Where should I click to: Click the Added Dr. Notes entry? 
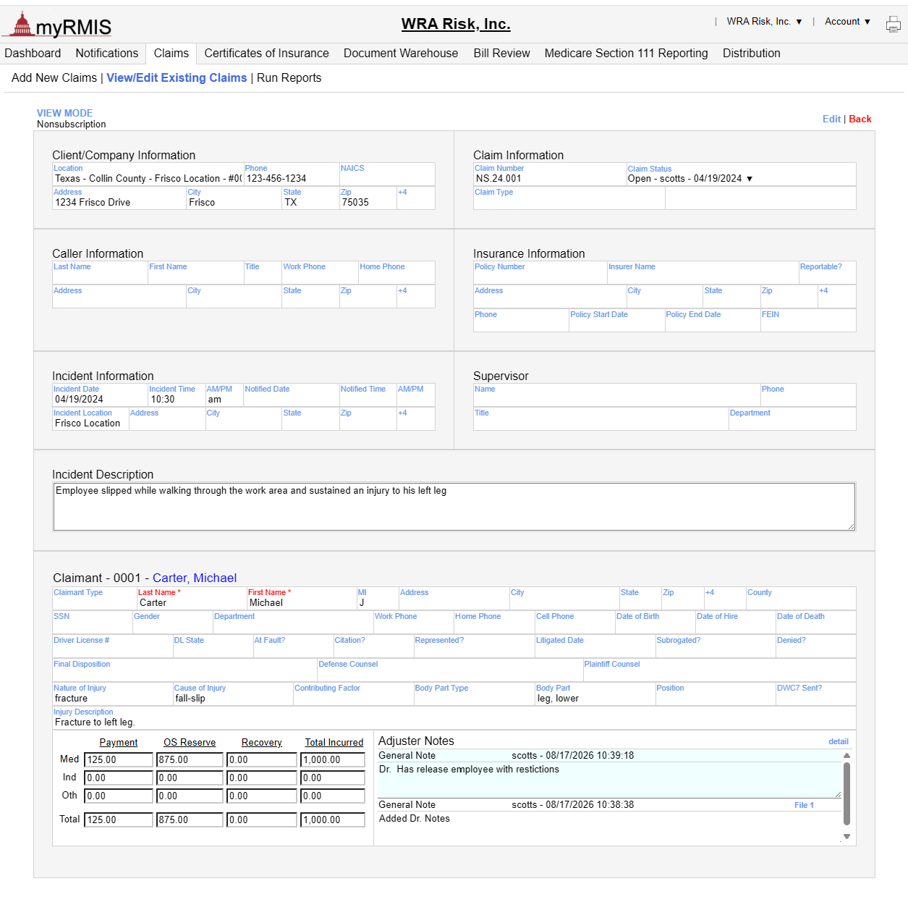point(415,819)
